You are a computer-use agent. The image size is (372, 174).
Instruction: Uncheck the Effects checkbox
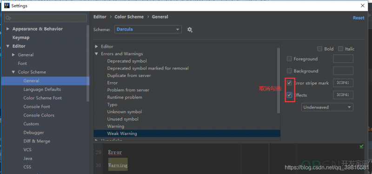(x=289, y=95)
